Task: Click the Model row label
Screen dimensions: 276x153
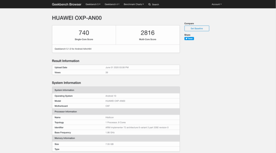Action: coord(57,101)
